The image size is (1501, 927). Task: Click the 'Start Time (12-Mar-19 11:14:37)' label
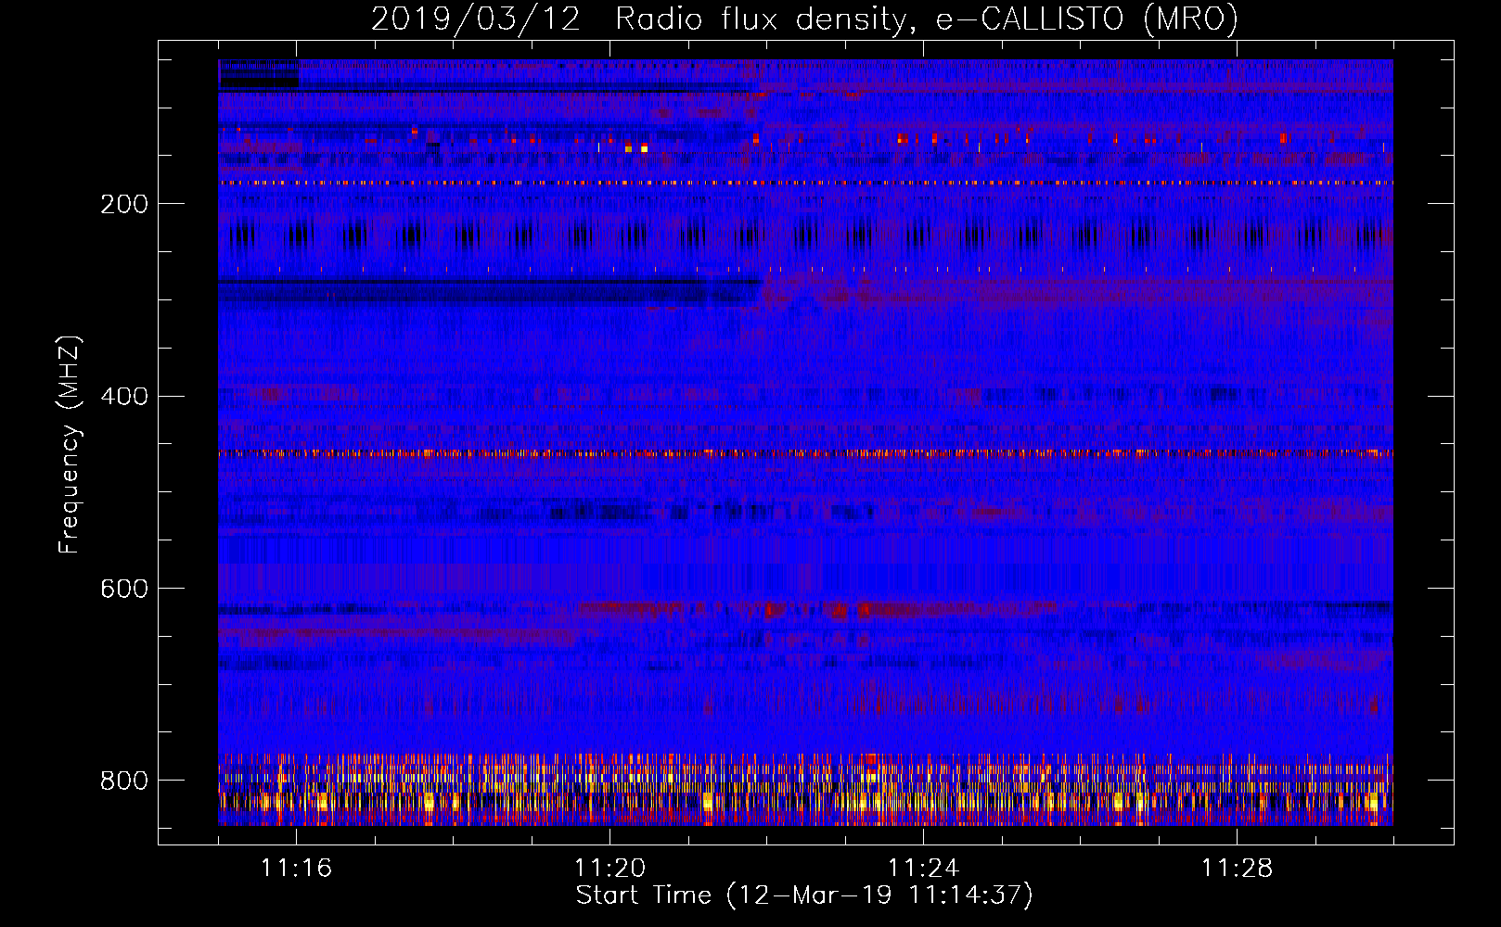[804, 895]
